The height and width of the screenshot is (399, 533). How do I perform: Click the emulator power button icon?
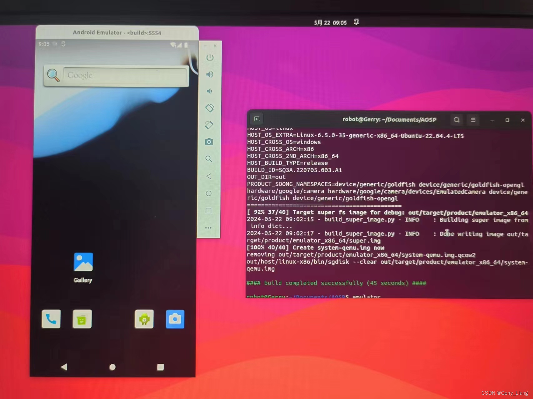(x=210, y=57)
